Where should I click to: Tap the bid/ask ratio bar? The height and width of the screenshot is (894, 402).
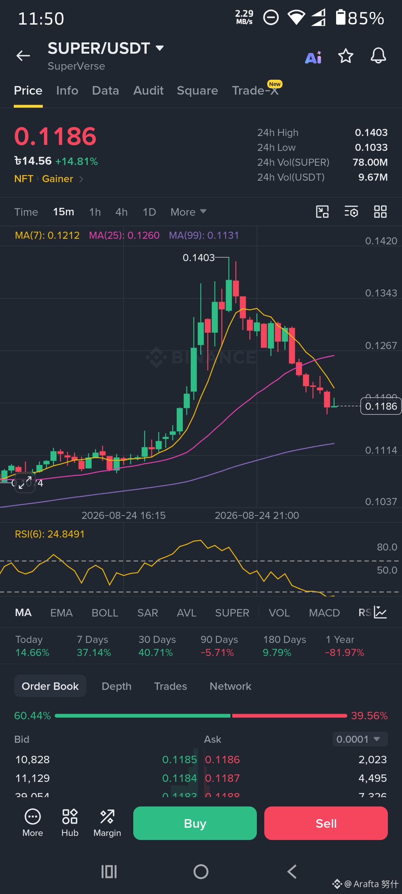(x=201, y=716)
